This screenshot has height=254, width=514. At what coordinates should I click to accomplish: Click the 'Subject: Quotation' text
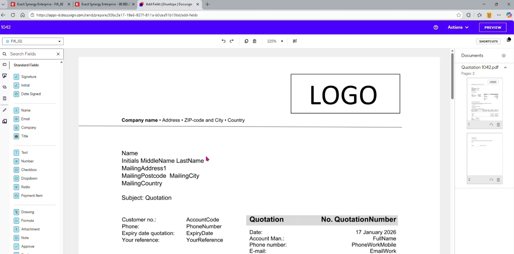tap(147, 198)
